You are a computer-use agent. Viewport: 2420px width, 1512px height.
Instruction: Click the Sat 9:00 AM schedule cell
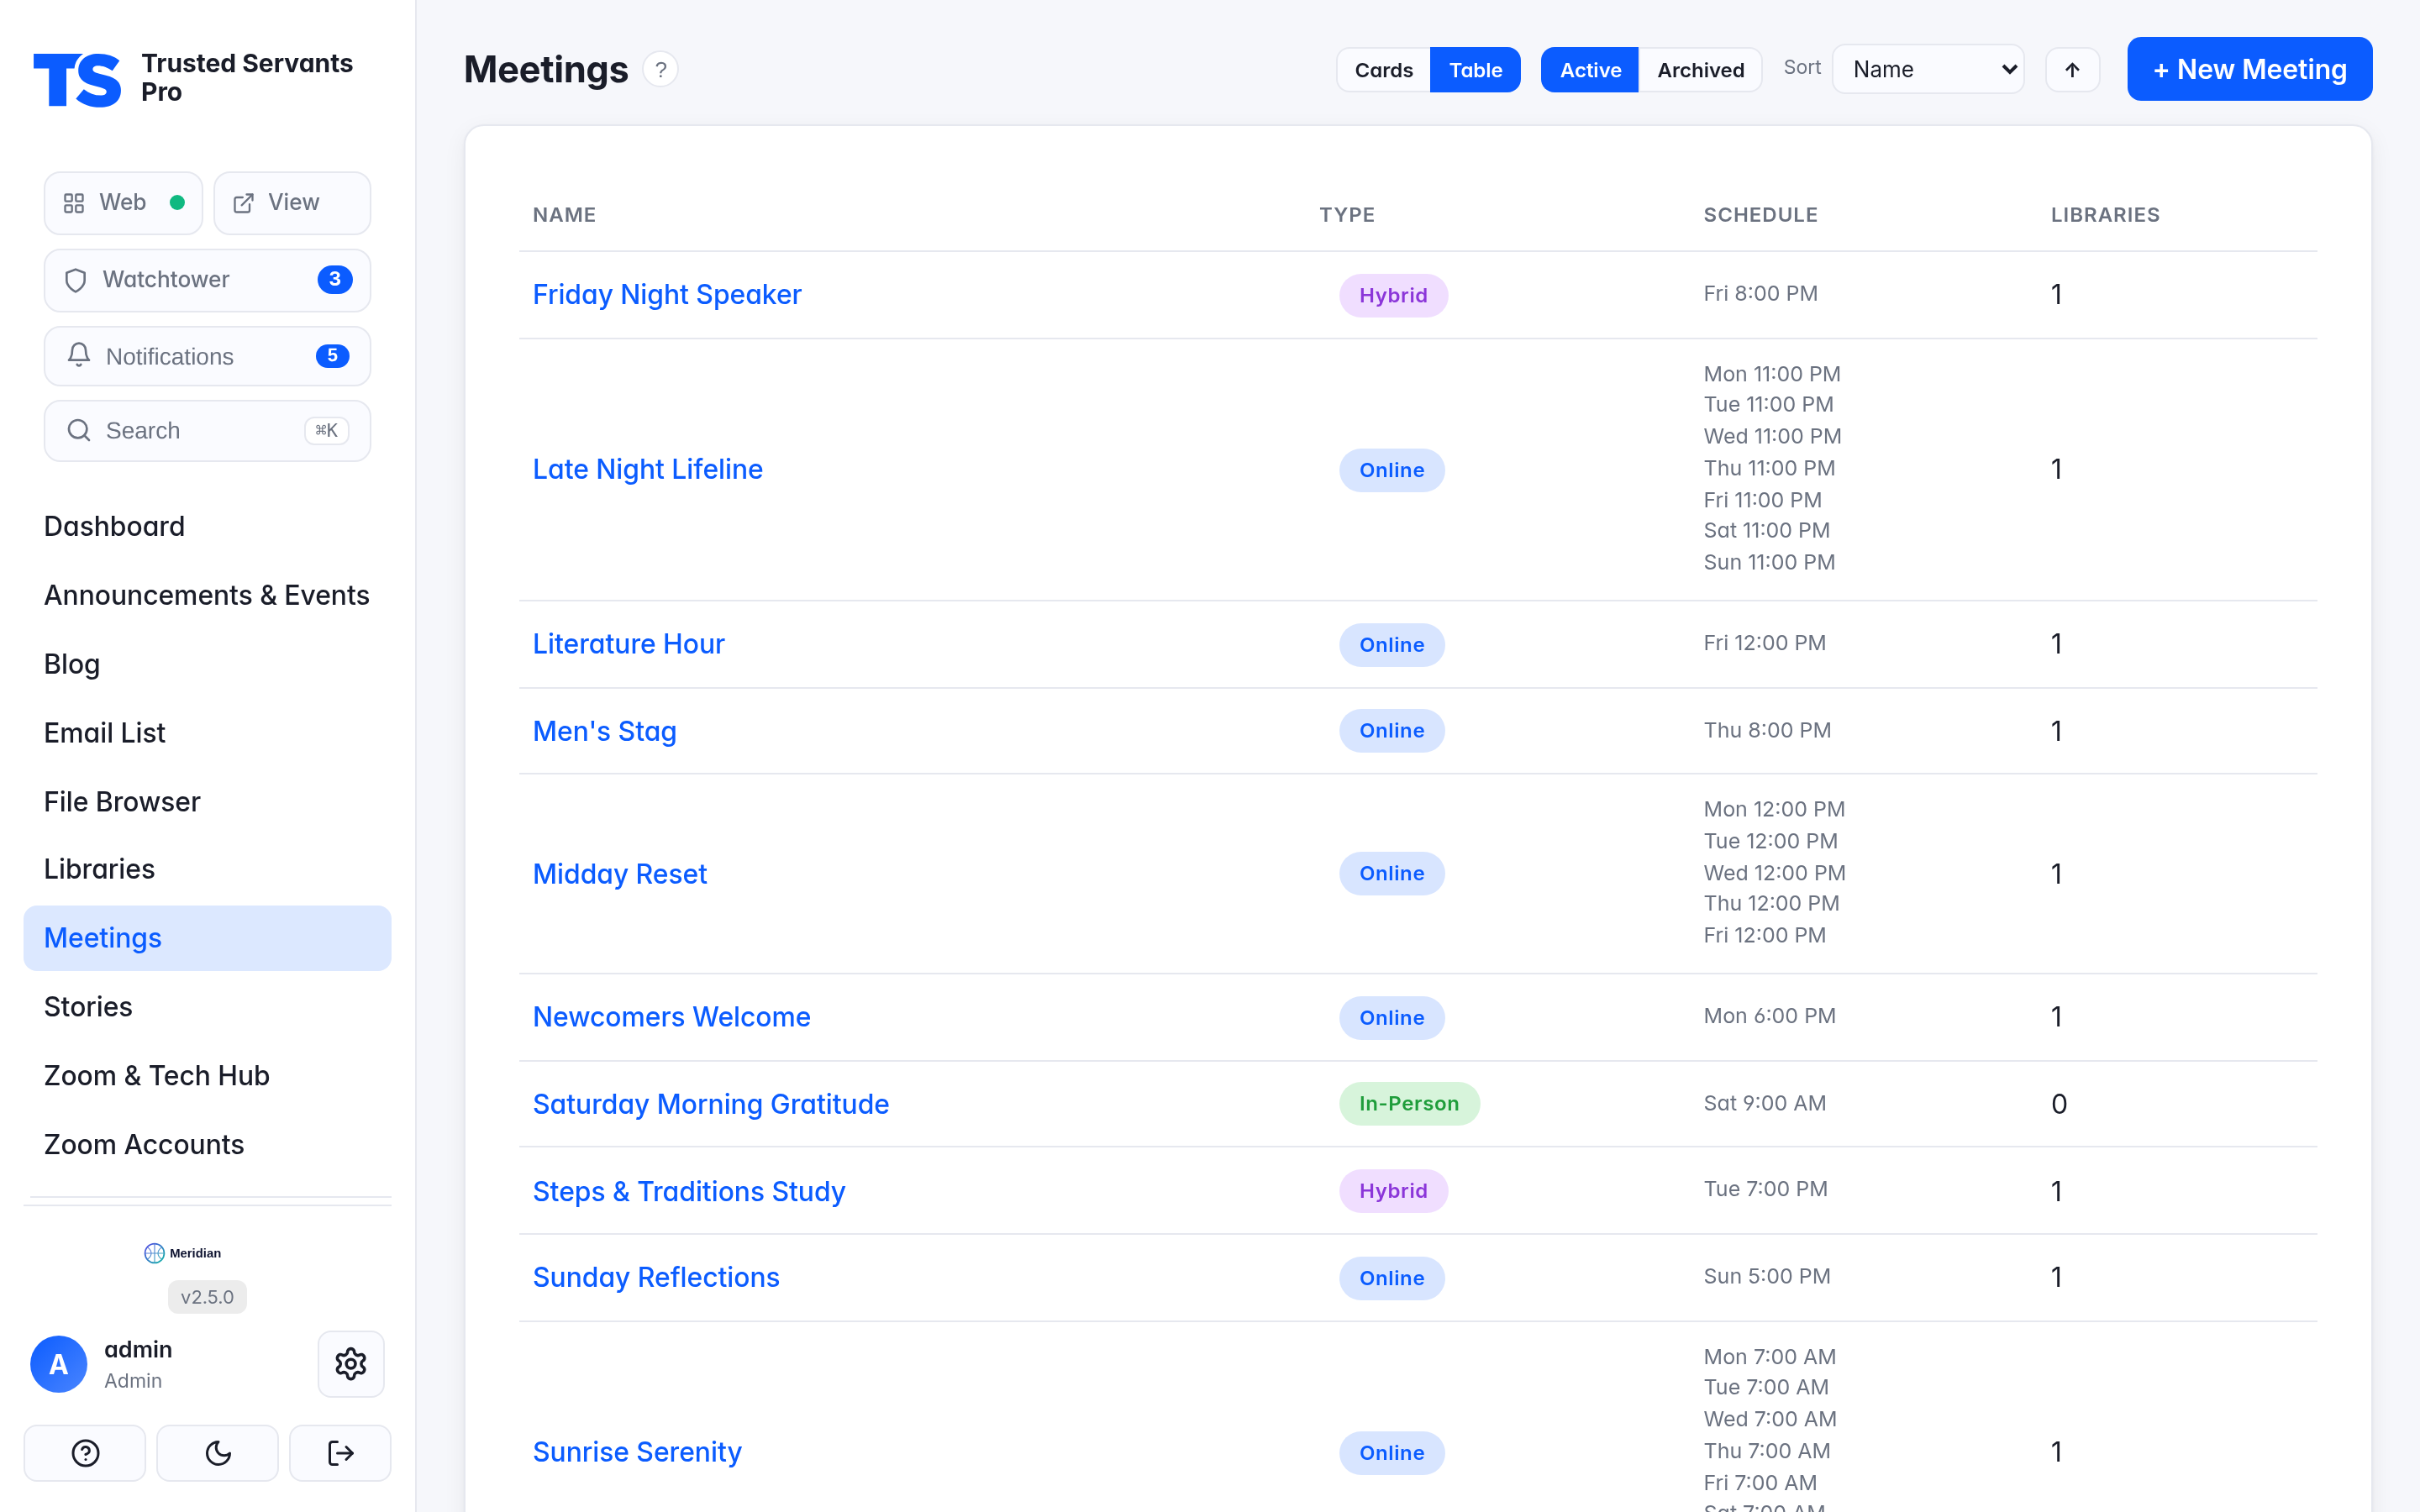pyautogui.click(x=1764, y=1103)
